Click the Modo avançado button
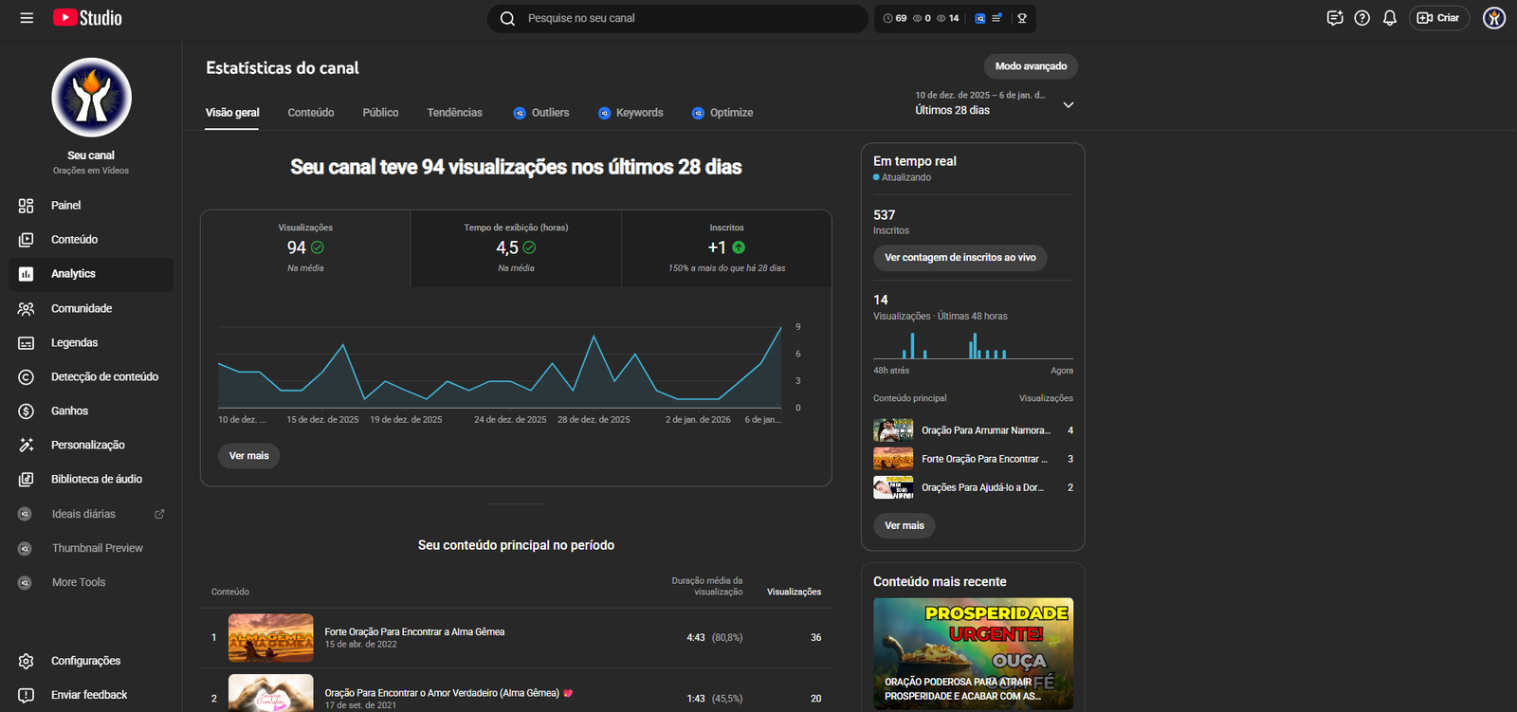This screenshot has height=712, width=1517. pyautogui.click(x=1030, y=66)
